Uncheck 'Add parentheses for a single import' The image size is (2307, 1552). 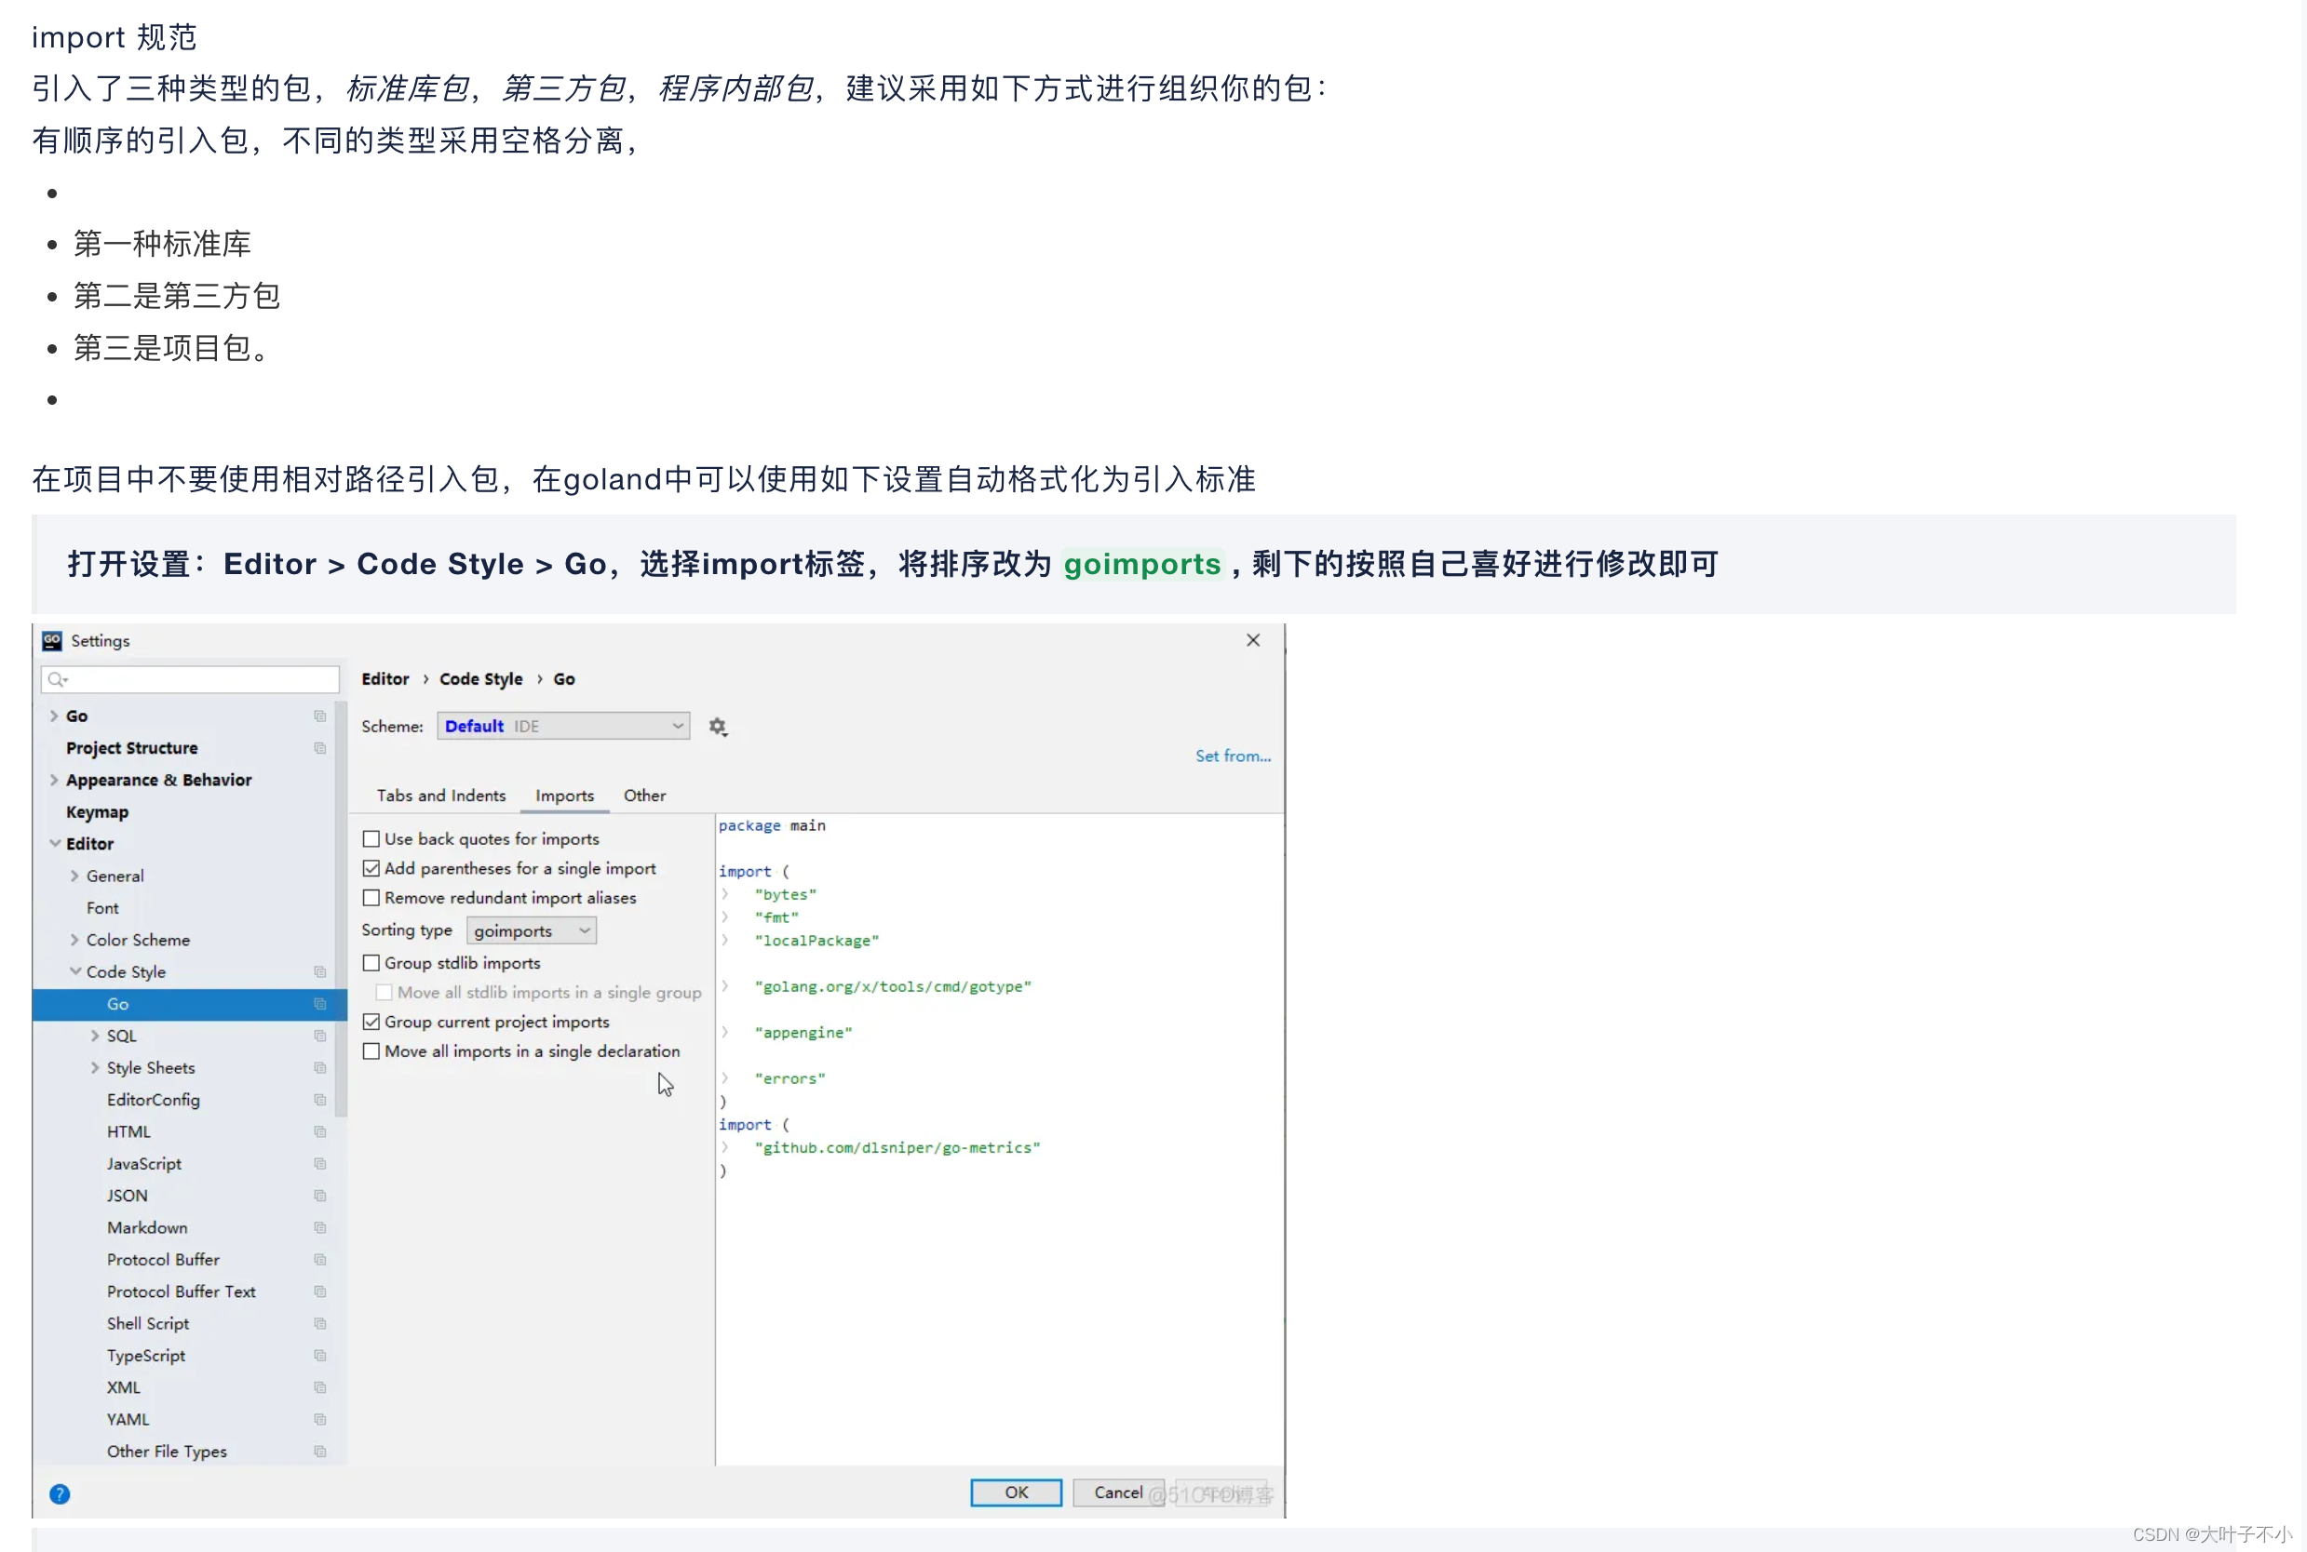click(371, 868)
